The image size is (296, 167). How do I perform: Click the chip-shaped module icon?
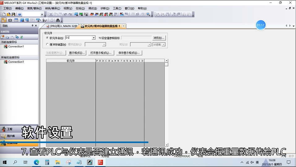[10, 20]
